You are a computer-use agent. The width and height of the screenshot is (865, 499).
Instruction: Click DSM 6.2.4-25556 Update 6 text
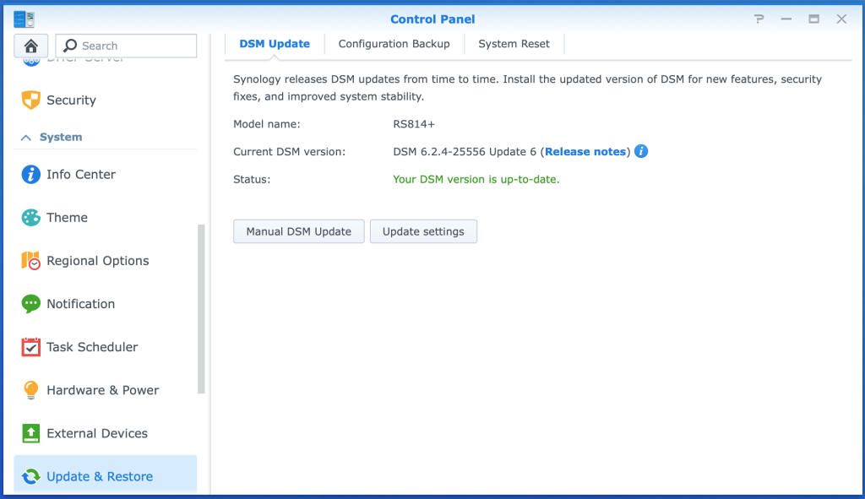[x=465, y=152]
